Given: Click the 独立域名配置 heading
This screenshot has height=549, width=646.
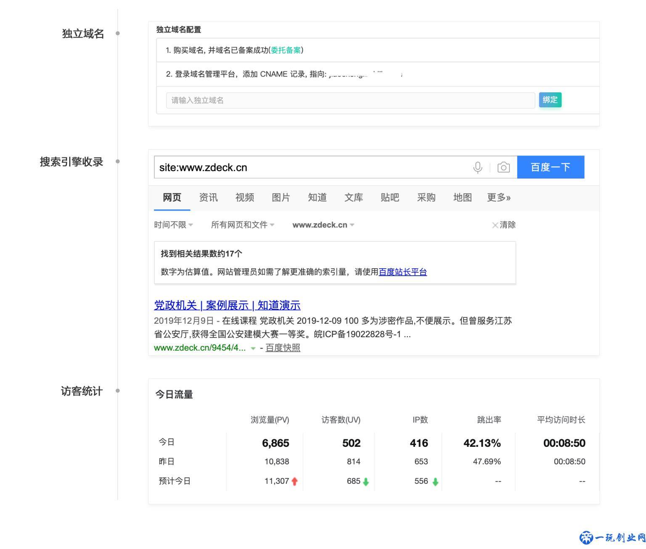Looking at the screenshot, I should pyautogui.click(x=179, y=29).
